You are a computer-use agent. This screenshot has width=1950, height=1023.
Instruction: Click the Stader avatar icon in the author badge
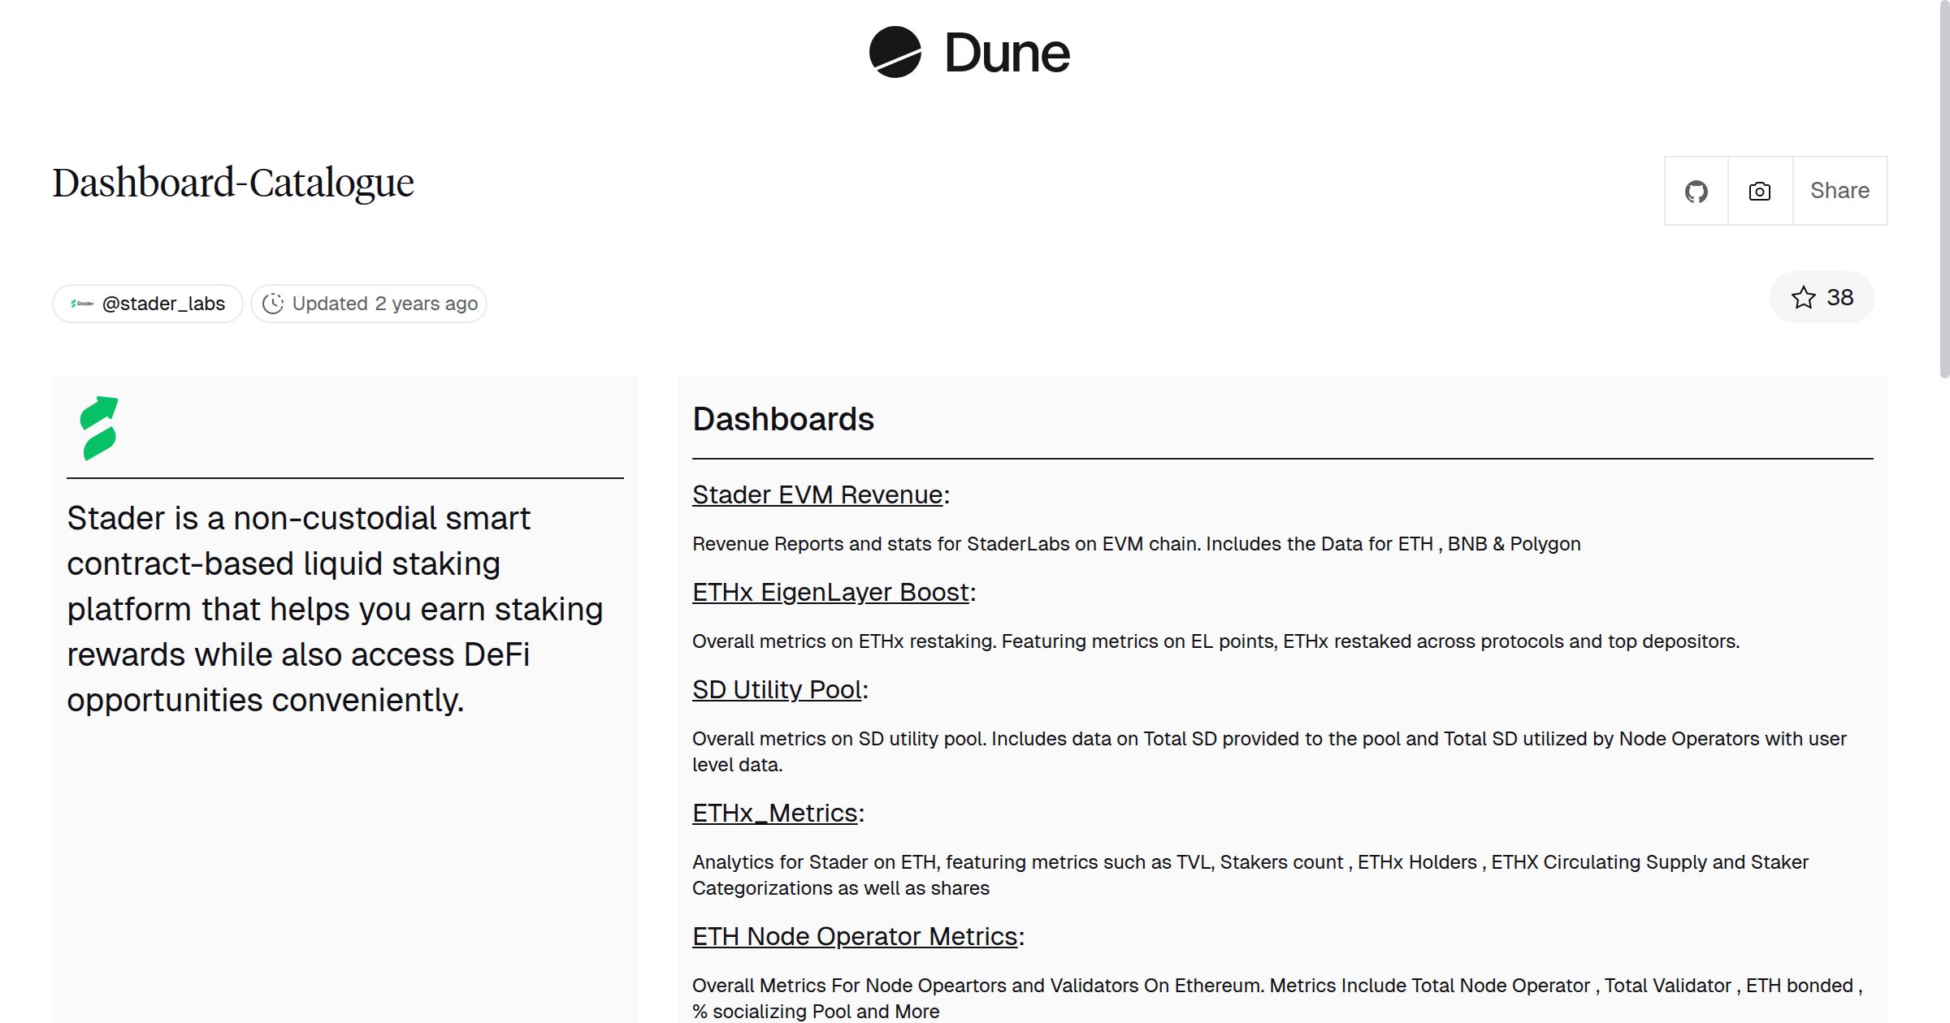coord(82,303)
